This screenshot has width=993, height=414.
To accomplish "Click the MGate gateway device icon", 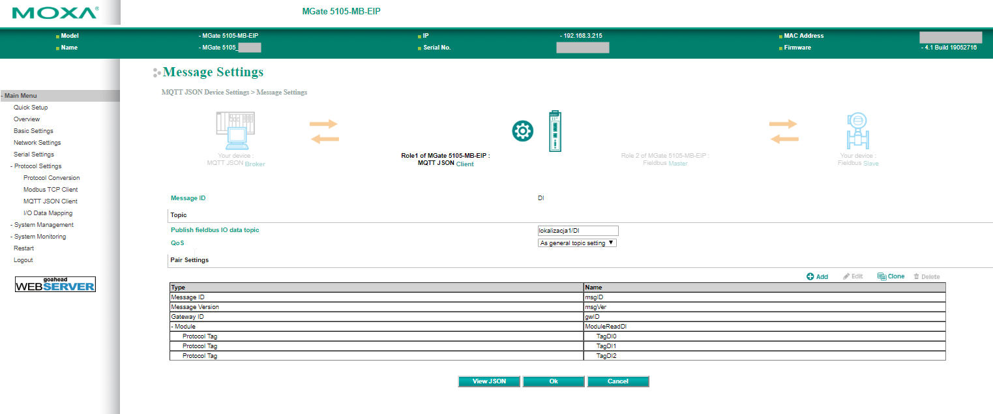I will [554, 131].
